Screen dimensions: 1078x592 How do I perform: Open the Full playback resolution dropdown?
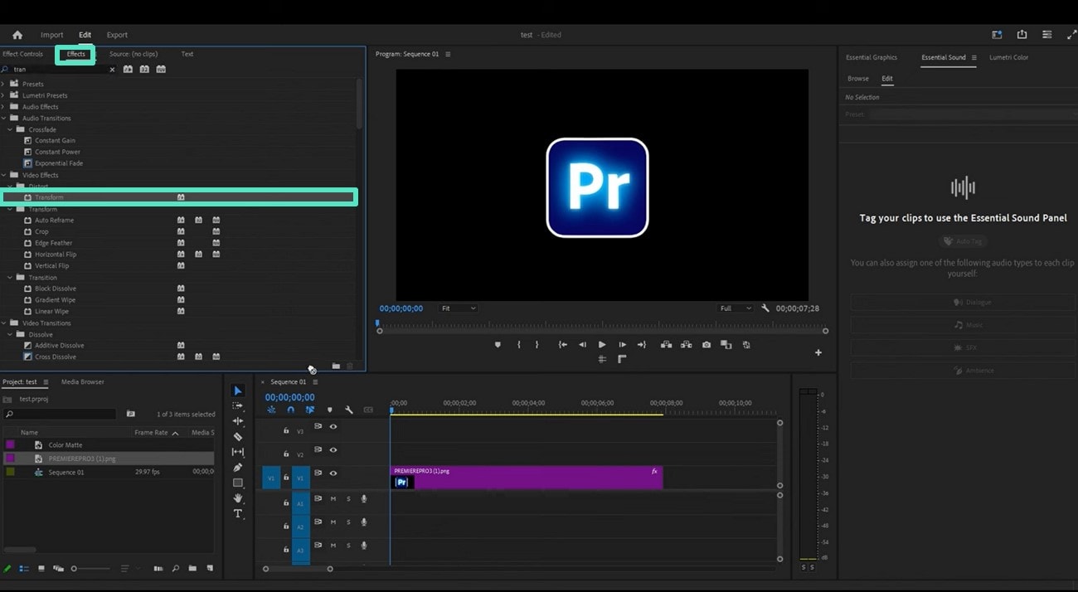pos(736,308)
